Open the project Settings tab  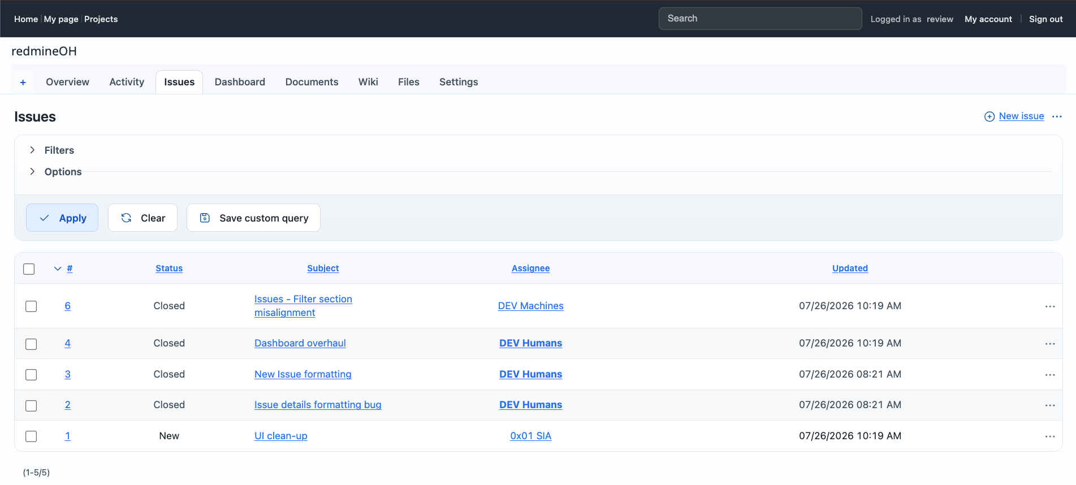coord(459,82)
